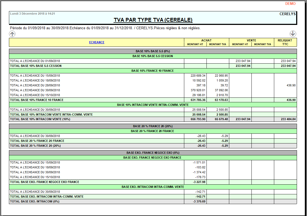Screen dimensions: 307x216
Task: Select the BASE 20 % FRANCE 20 (20%) section header
Action: 153,126
